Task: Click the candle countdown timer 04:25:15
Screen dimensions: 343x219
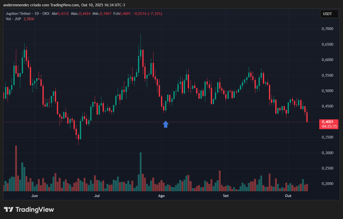Action: [329, 126]
